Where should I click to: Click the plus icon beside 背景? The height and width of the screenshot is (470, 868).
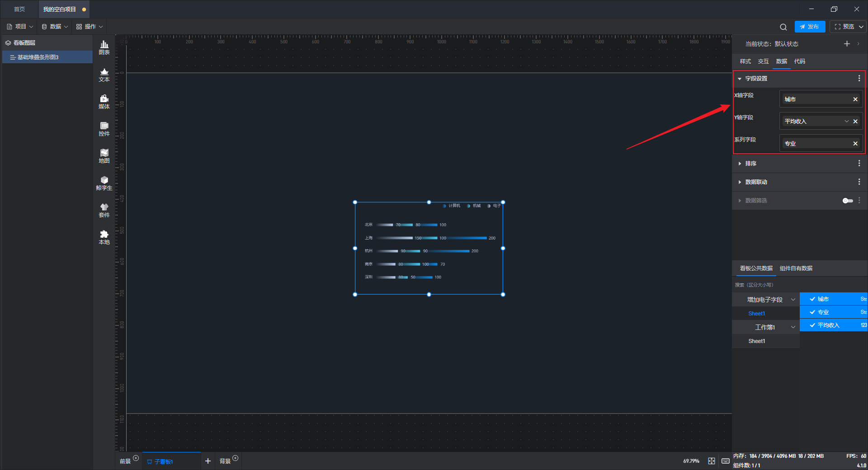(x=235, y=458)
